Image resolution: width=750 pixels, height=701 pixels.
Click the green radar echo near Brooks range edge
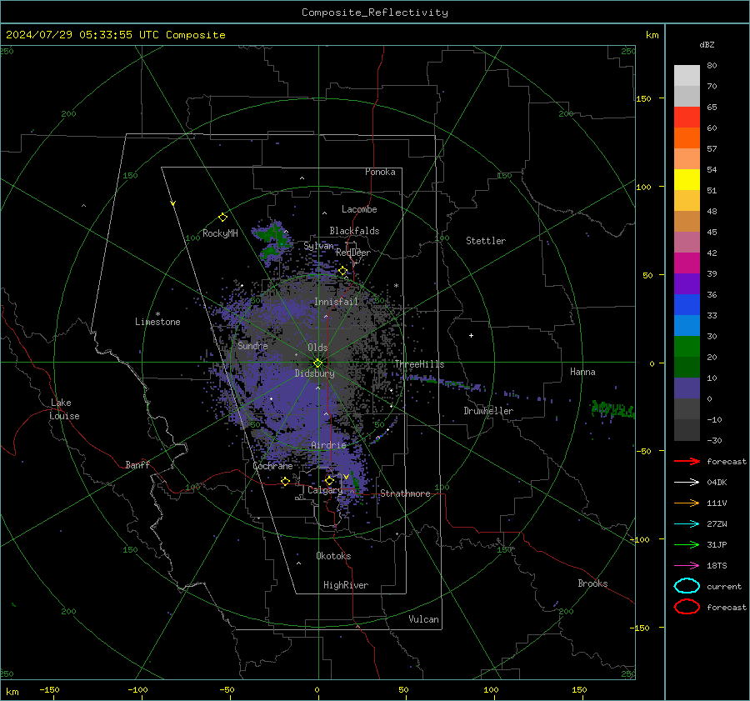click(x=613, y=409)
